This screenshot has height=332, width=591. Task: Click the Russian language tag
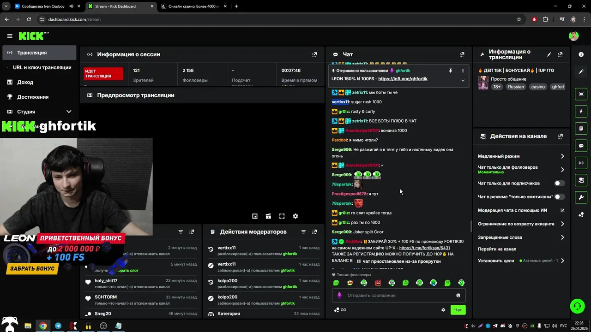(x=516, y=87)
